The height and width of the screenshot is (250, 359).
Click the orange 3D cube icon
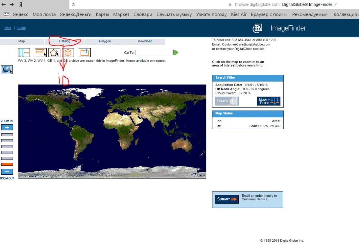pyautogui.click(x=68, y=53)
